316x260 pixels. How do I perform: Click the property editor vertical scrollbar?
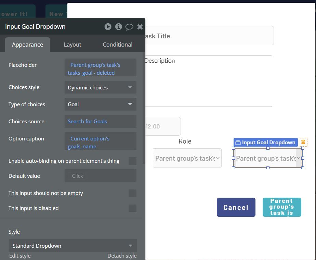(144, 108)
